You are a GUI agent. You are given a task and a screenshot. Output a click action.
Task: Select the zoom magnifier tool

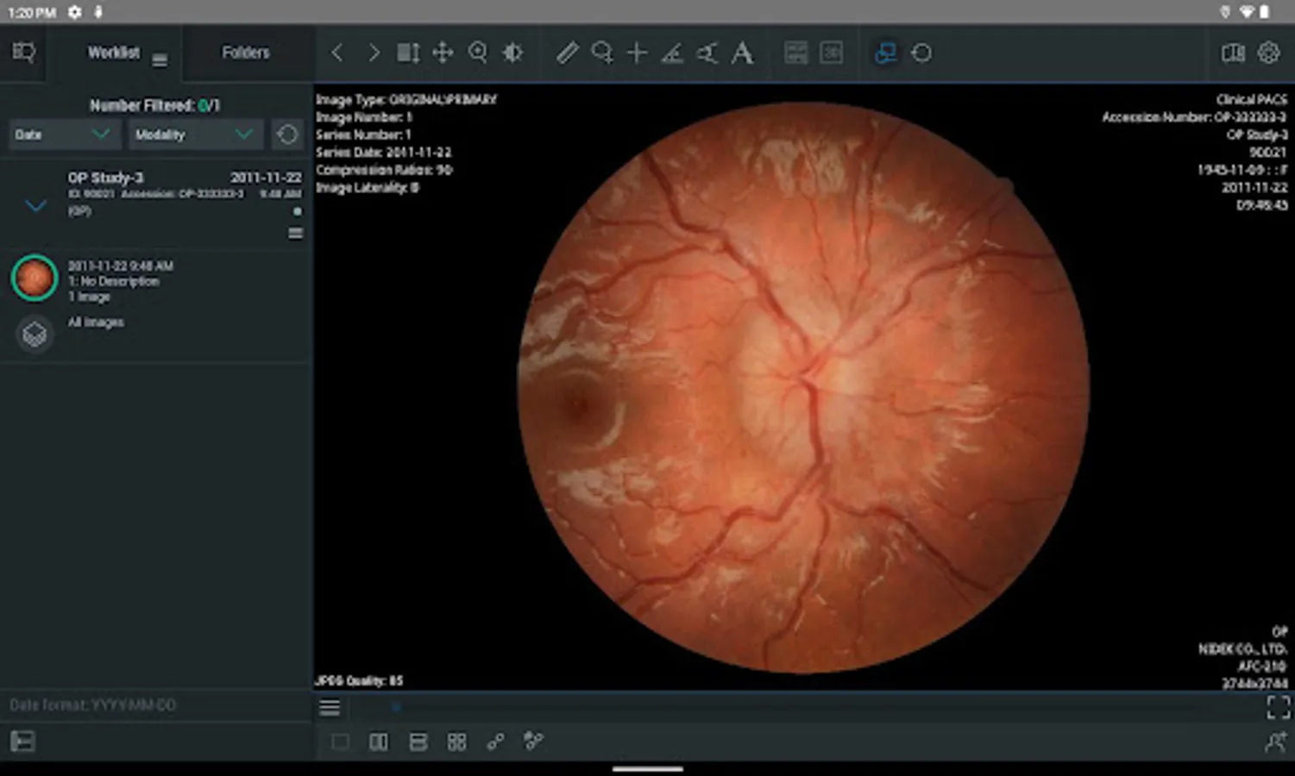click(477, 53)
